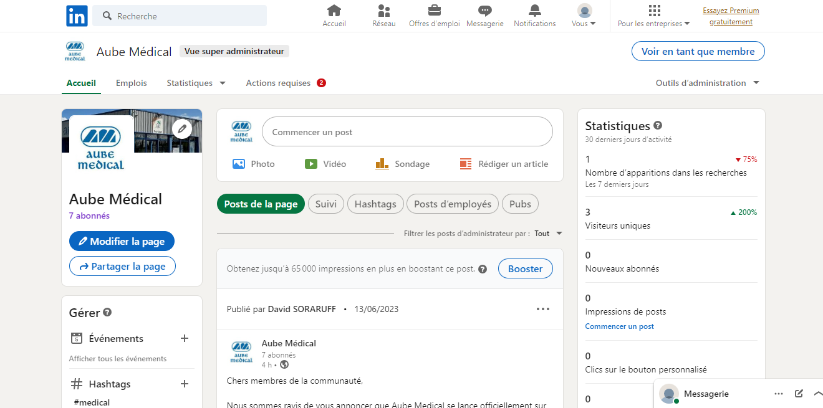Screen dimensions: 823x408
Task: Click the Booster button
Action: 526,269
